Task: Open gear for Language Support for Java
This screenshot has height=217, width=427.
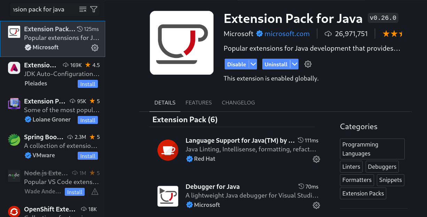Action: point(316,159)
